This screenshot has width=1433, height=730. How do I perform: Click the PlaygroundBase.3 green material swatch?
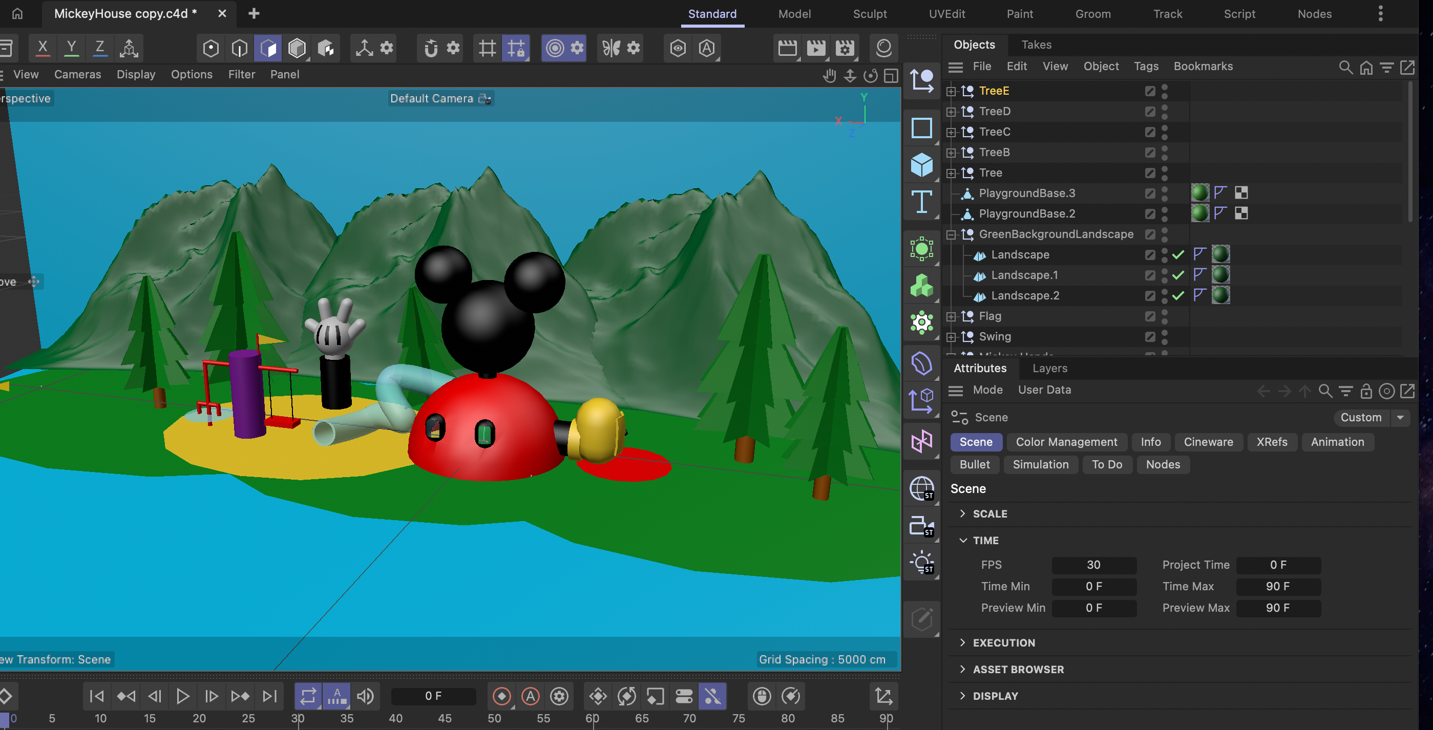coord(1199,193)
